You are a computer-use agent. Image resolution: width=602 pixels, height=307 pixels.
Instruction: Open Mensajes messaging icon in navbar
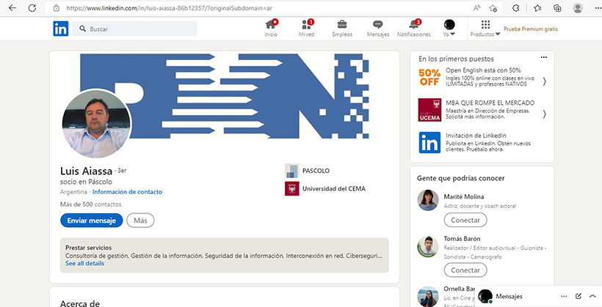(377, 25)
